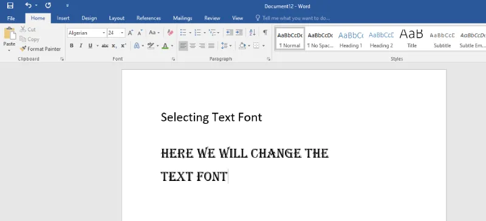This screenshot has width=486, height=221.
Task: Switch to the Design tab
Action: click(x=89, y=18)
